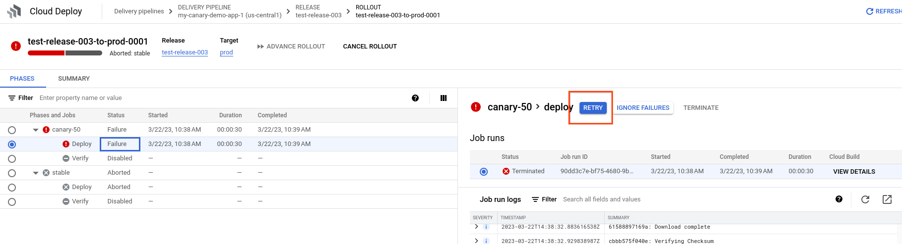The image size is (902, 244).
Task: Open the test-release-003 release link
Action: coord(185,52)
